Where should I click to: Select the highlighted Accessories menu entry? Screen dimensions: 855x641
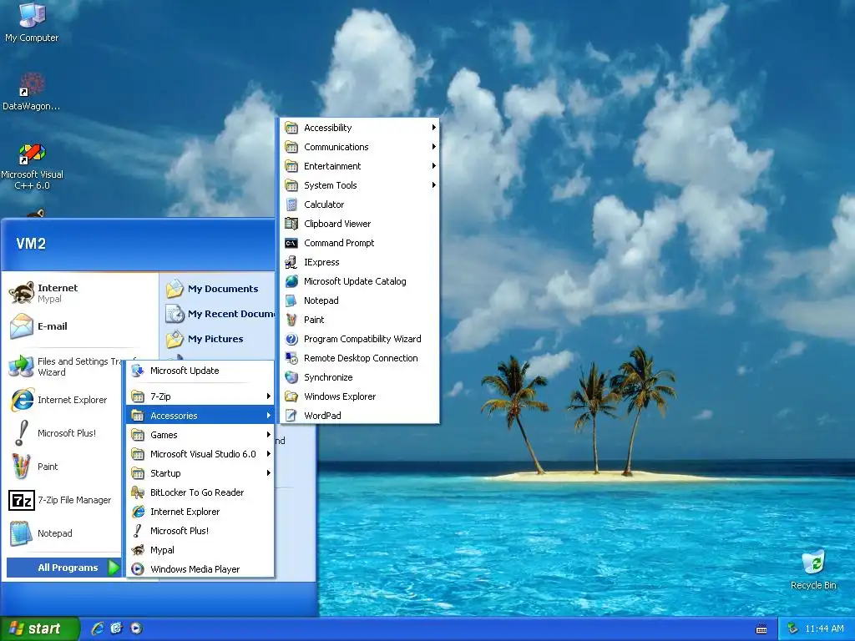point(200,416)
